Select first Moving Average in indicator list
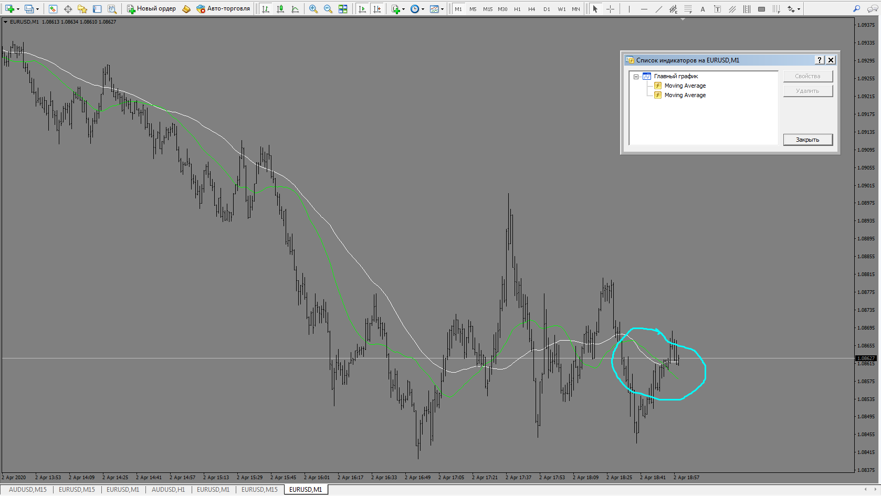This screenshot has height=496, width=881. 685,86
